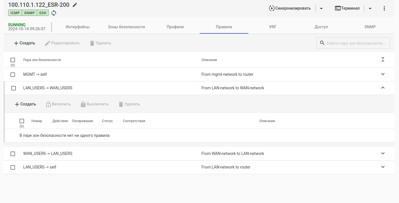Open the three-dot more options menu
Screen dimensions: 399x203
384,8
